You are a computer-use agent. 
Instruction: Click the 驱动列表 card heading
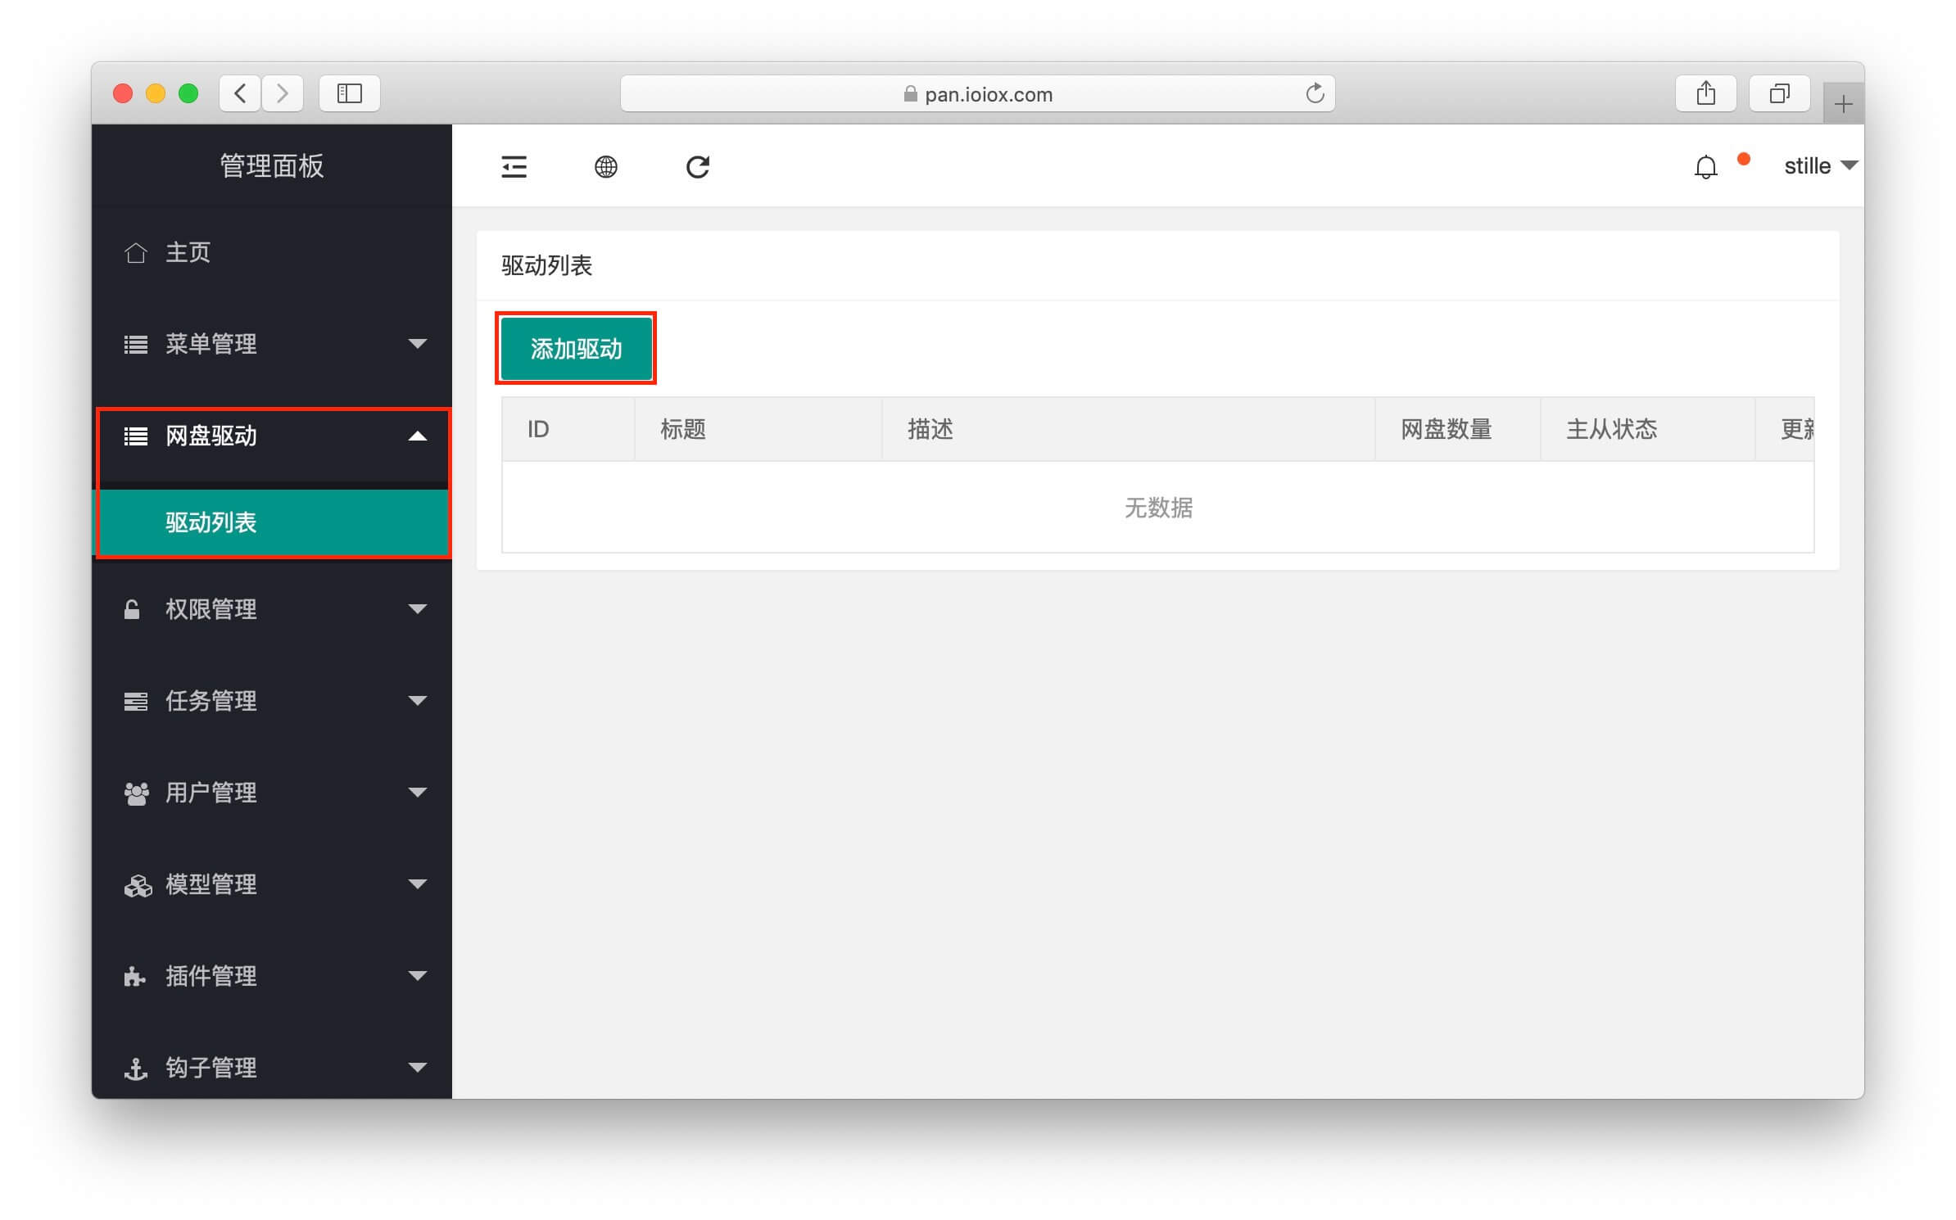pyautogui.click(x=546, y=266)
